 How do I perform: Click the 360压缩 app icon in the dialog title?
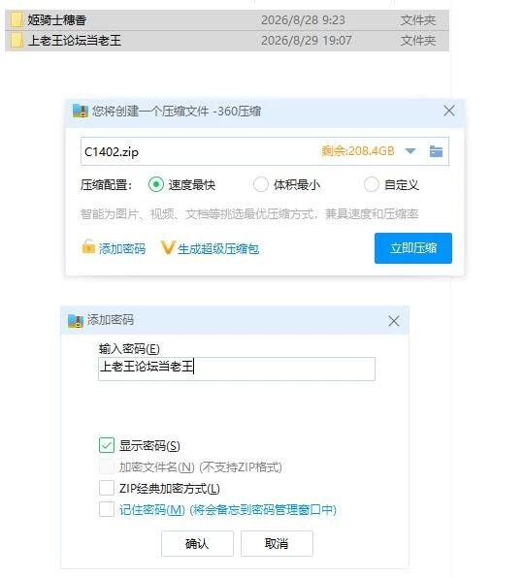(81, 111)
